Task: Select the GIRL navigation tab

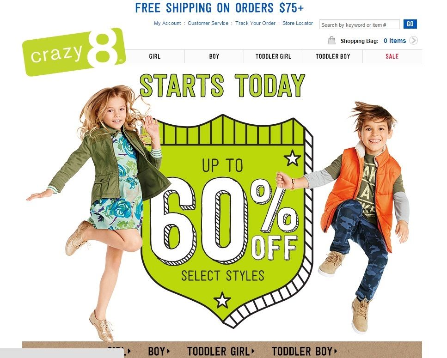Action: pyautogui.click(x=155, y=56)
